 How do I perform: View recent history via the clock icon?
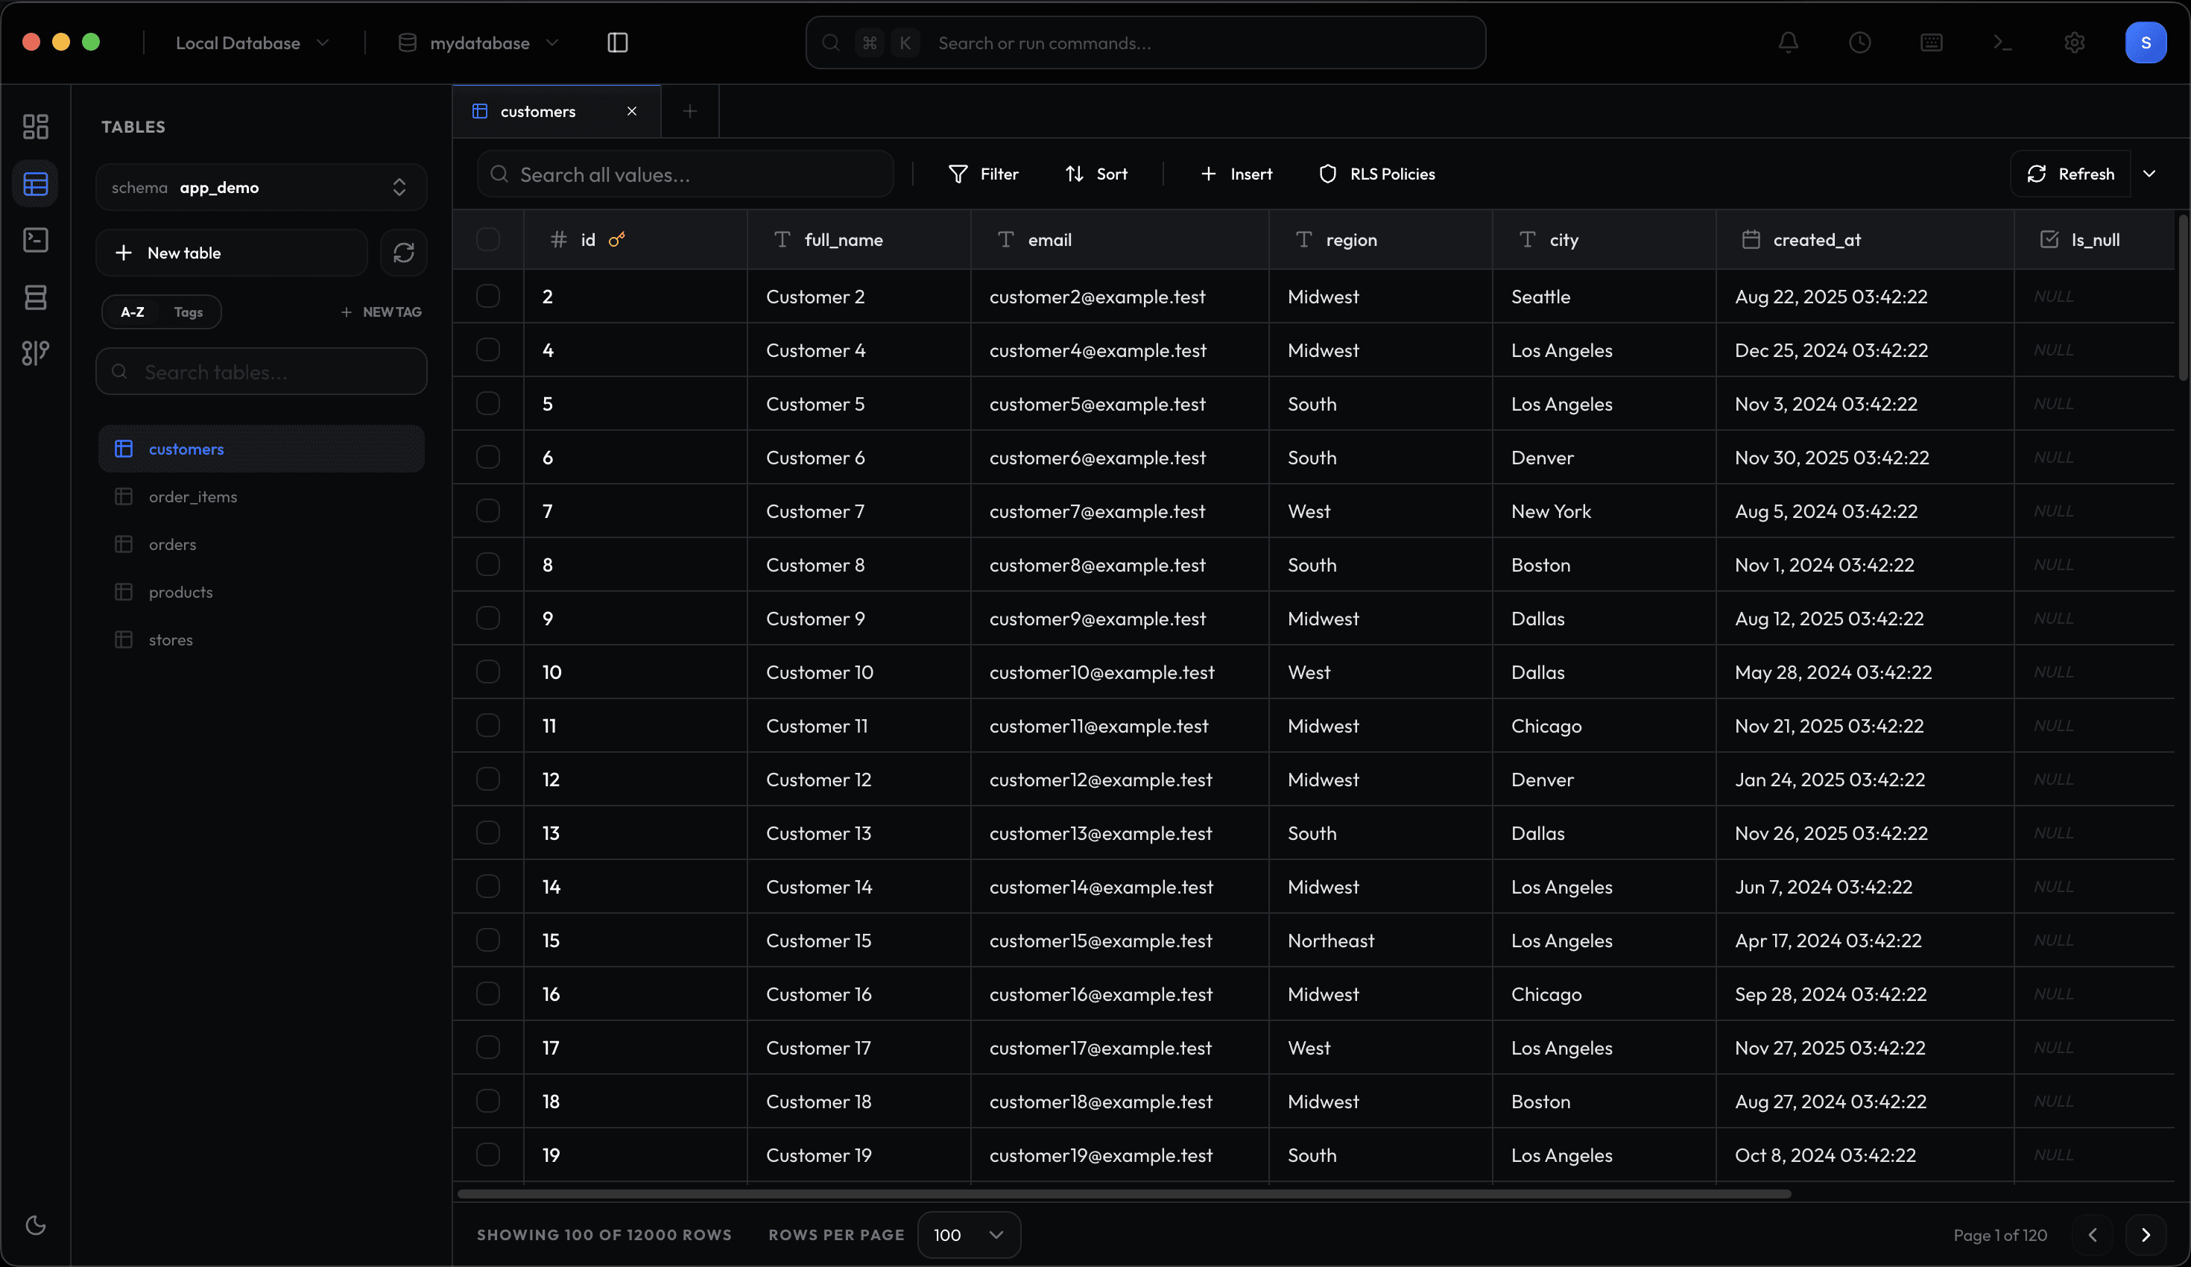(1861, 42)
